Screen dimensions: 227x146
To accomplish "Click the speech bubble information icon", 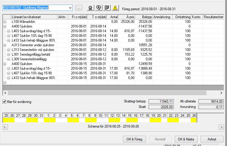I will pyautogui.click(x=99, y=8).
